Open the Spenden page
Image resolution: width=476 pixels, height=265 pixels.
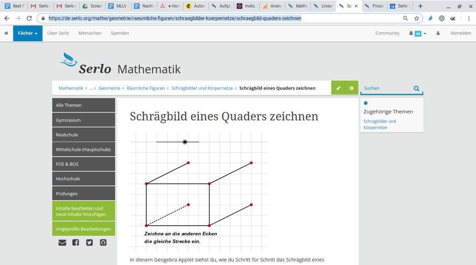[x=120, y=33]
